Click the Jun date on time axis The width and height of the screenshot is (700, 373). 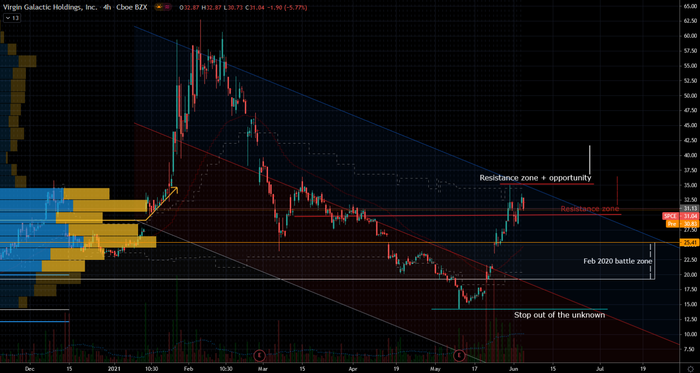[514, 368]
